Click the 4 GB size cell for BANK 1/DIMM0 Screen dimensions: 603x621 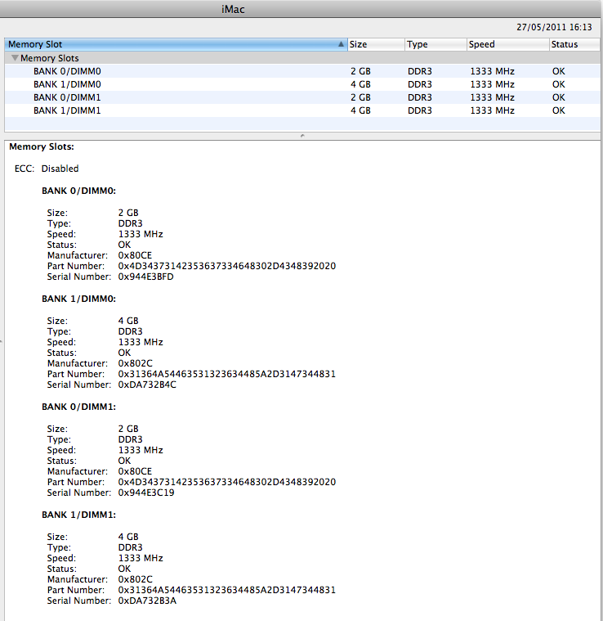360,84
